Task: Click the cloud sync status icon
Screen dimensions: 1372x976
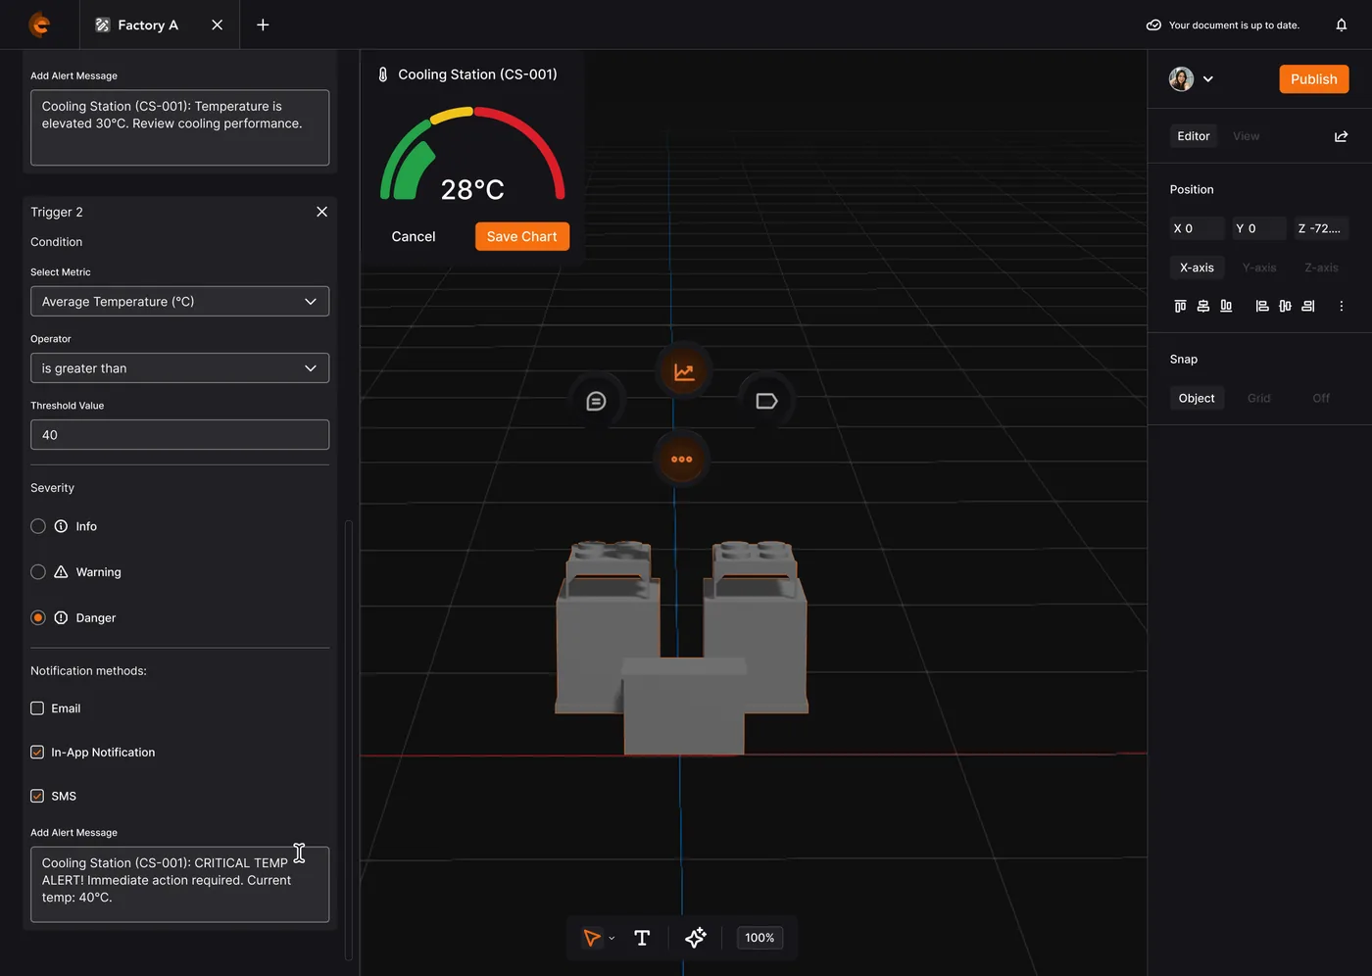Action: [1153, 24]
